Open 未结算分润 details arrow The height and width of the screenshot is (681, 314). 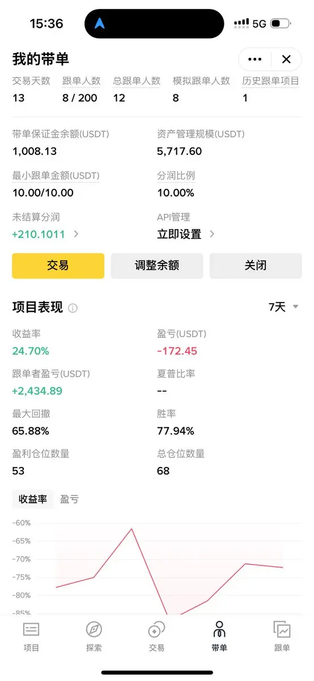77,234
